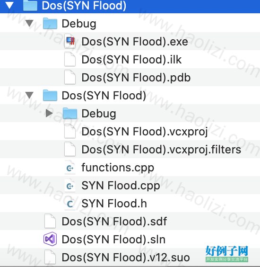Click the SYN Flood.h header file icon

(x=70, y=203)
